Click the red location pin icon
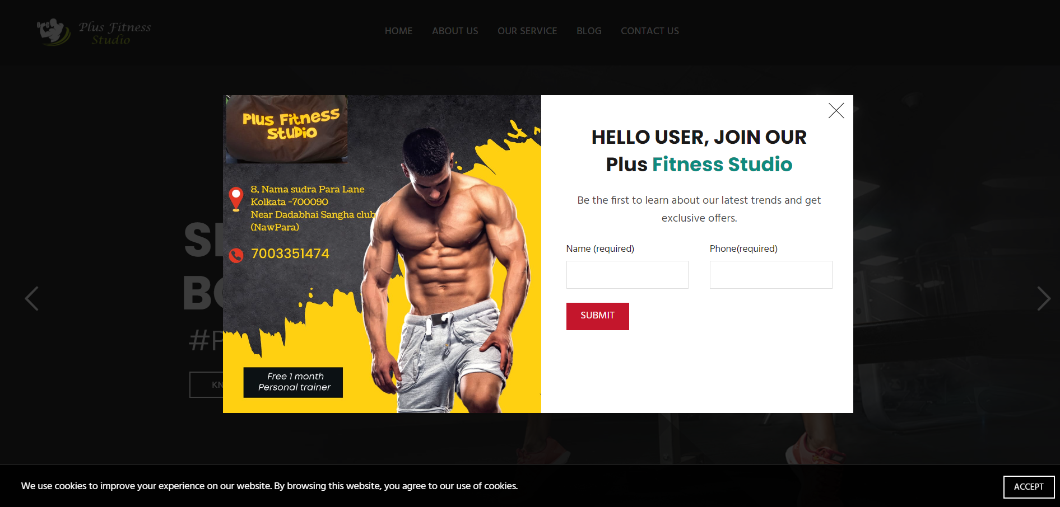Image resolution: width=1060 pixels, height=507 pixels. (x=236, y=199)
